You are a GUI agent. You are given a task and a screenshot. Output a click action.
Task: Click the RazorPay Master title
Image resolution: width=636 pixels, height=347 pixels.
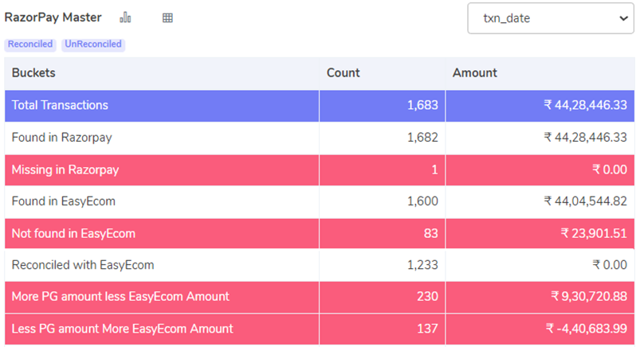coord(53,18)
